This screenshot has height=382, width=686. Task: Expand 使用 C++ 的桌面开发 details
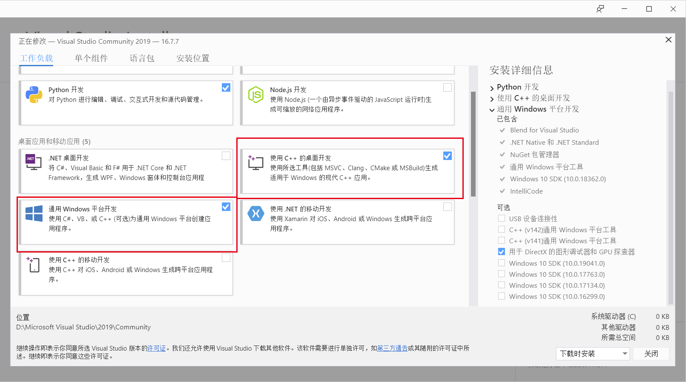492,99
